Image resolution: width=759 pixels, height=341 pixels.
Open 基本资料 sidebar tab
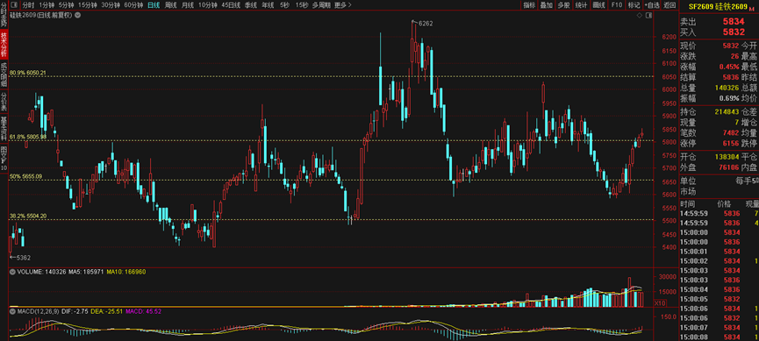[4, 129]
